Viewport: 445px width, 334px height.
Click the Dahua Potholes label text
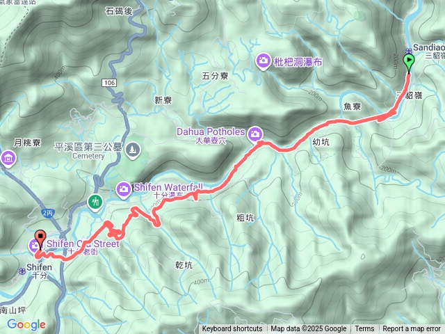coord(211,132)
